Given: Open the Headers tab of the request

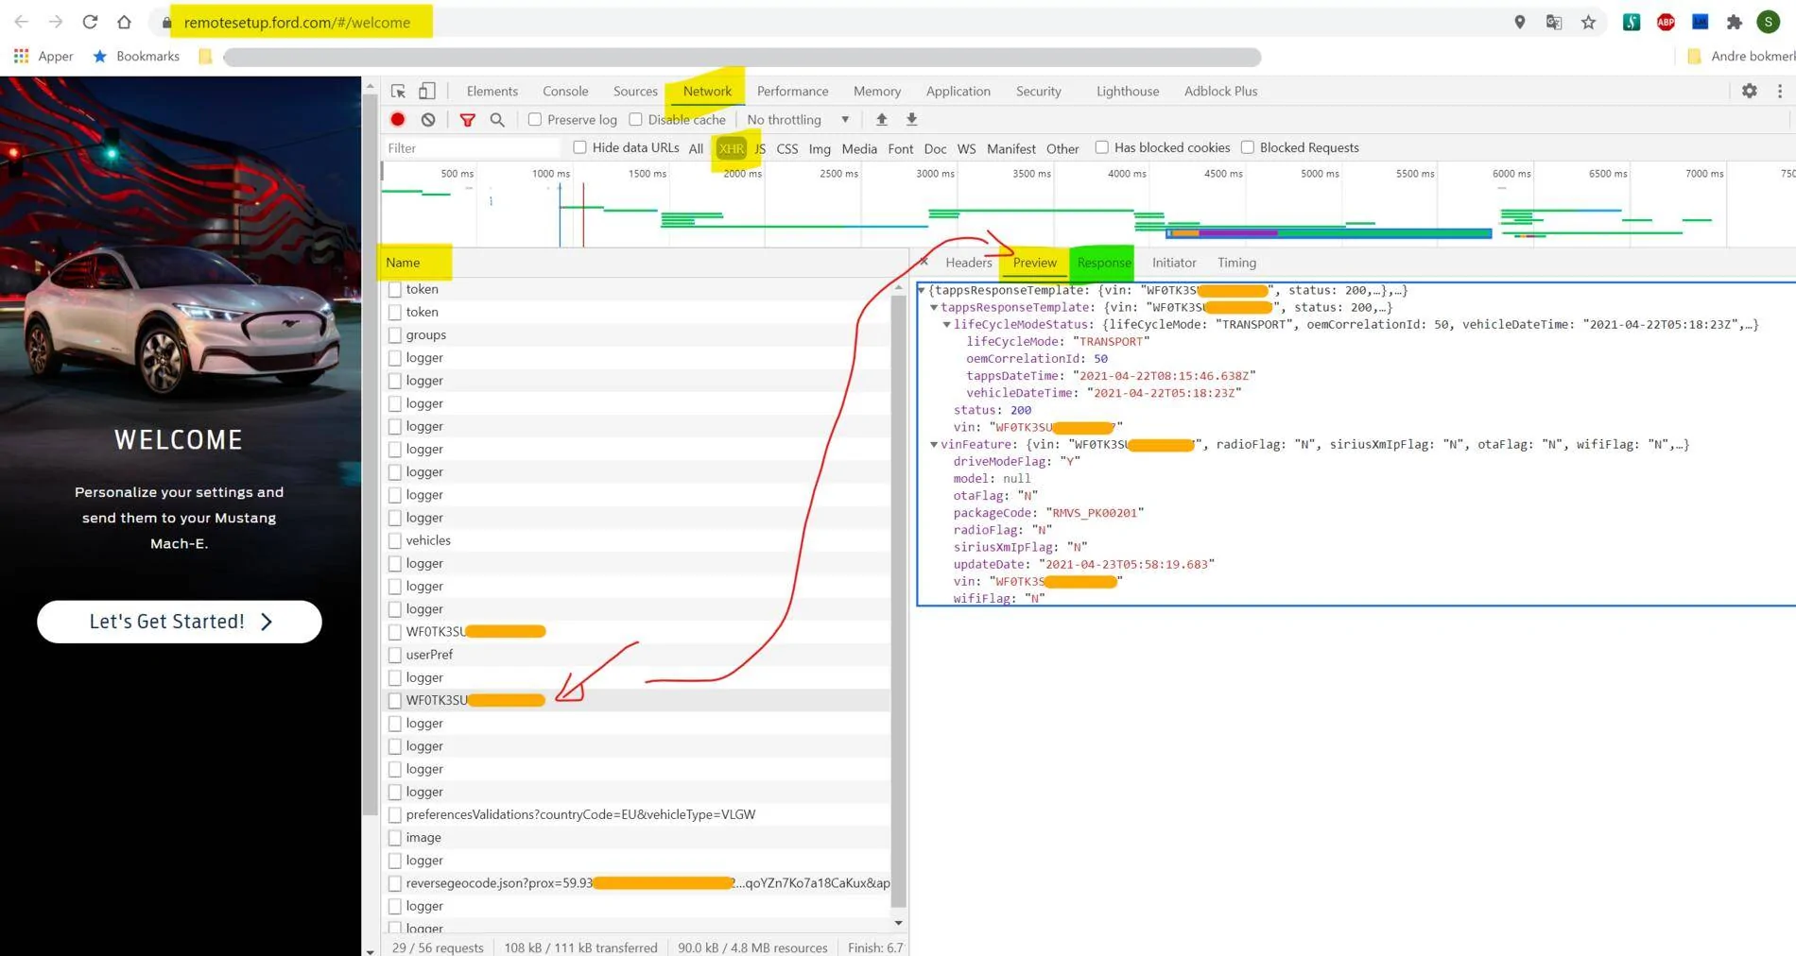Looking at the screenshot, I should (x=969, y=263).
